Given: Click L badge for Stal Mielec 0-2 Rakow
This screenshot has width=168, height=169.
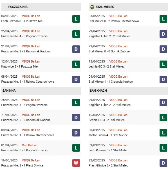Looking at the screenshot, I should click(163, 19).
